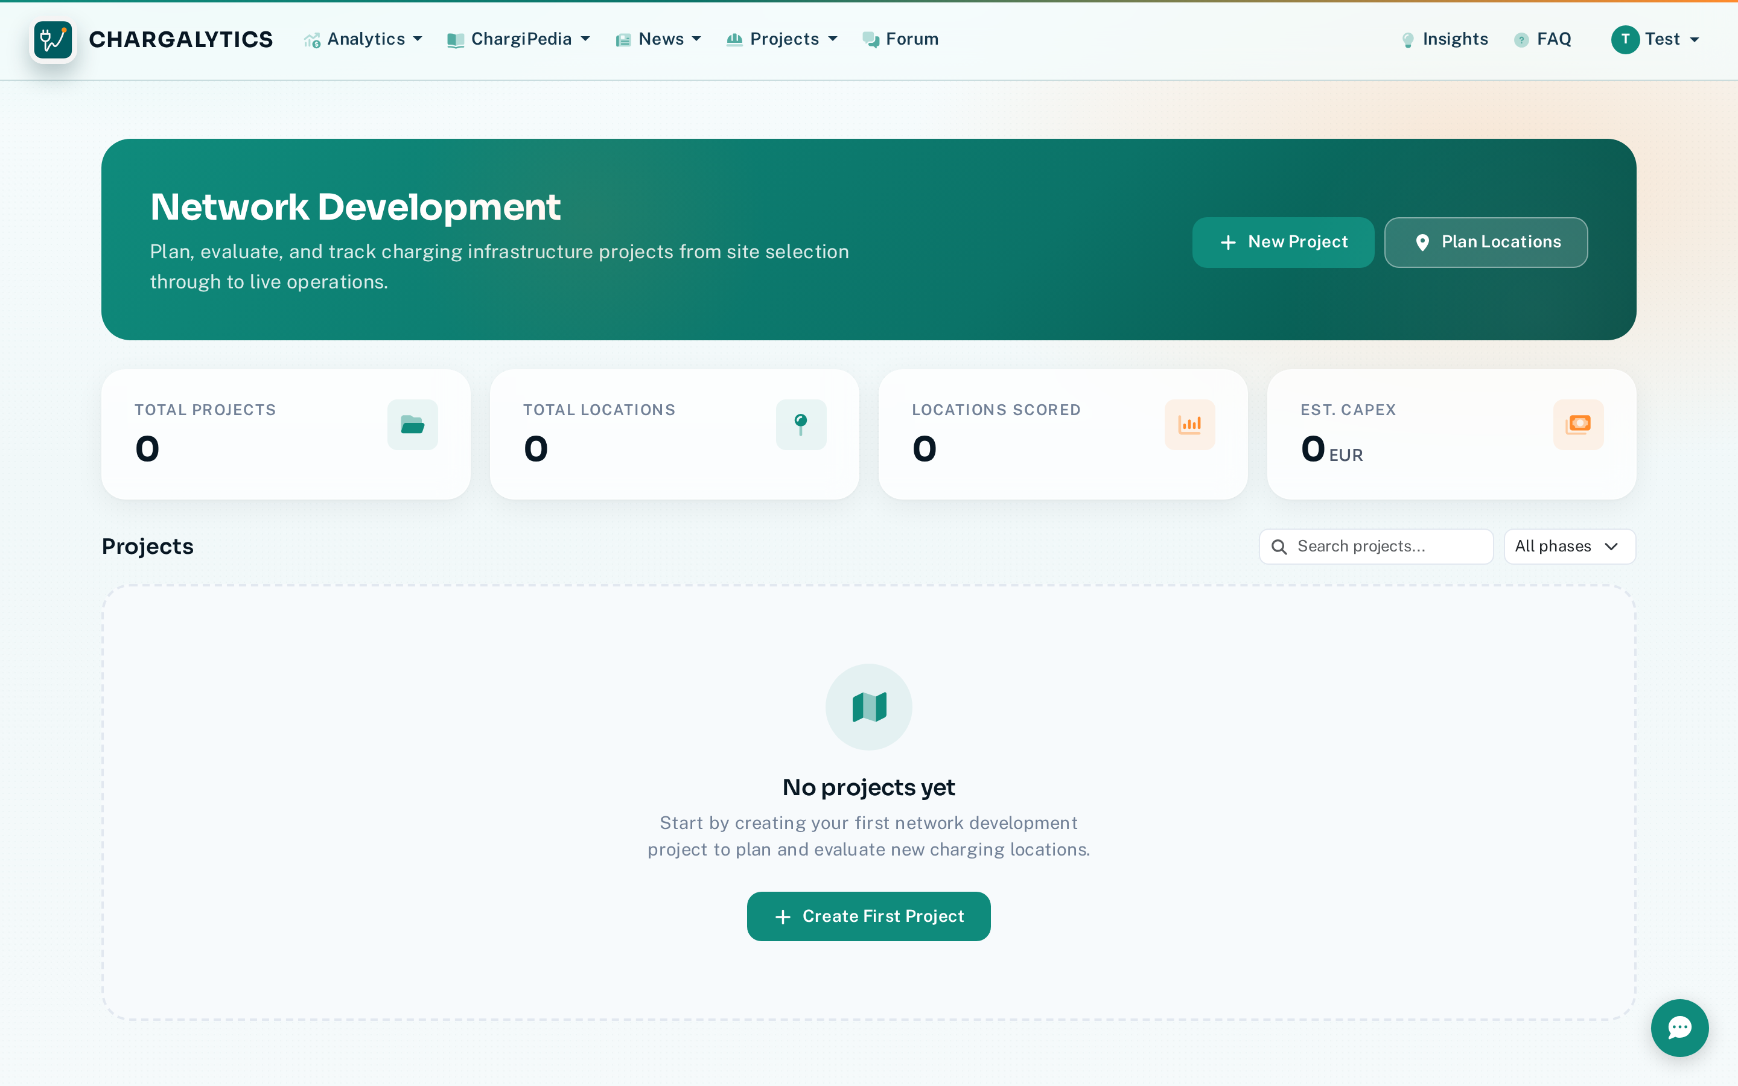1738x1086 pixels.
Task: Click the plus icon on Create First Project
Action: pyautogui.click(x=783, y=917)
